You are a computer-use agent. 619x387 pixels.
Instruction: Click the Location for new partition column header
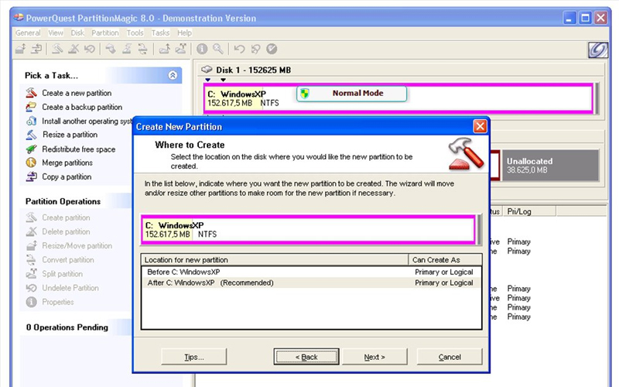(275, 260)
